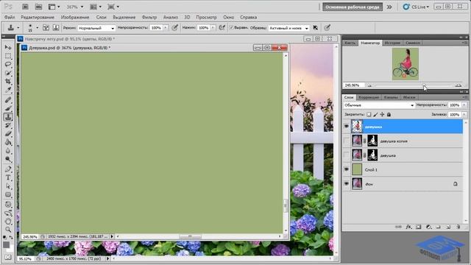Open the Образец sample dropdown
The height and width of the screenshot is (265, 471).
pos(288,28)
